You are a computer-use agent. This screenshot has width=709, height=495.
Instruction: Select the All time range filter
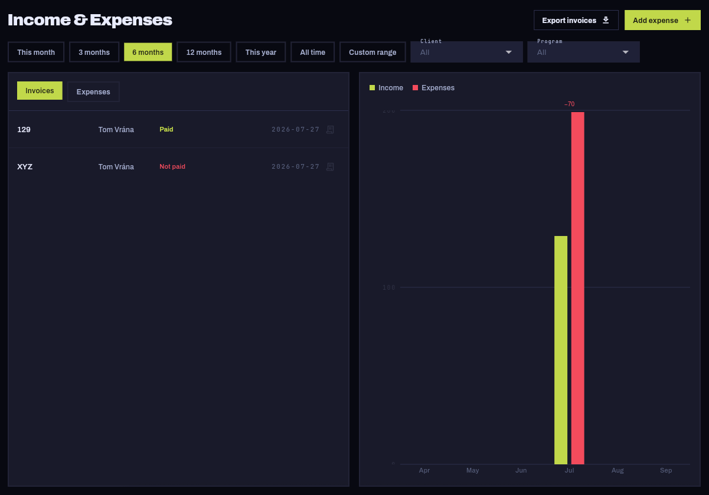[x=313, y=52]
